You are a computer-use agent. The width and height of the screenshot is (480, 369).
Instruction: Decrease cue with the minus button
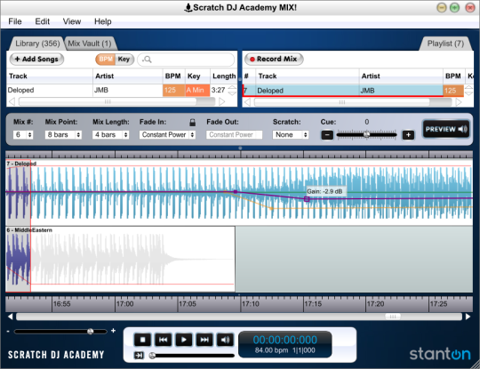click(x=327, y=135)
